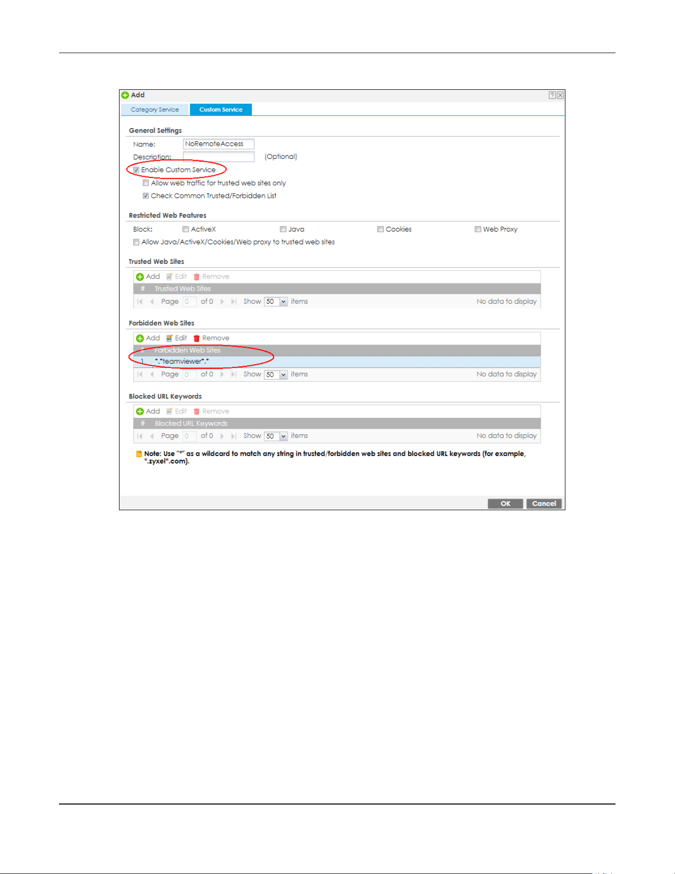This screenshot has width=675, height=874.
Task: Enable the ActiveX block checkbox
Action: [x=185, y=229]
